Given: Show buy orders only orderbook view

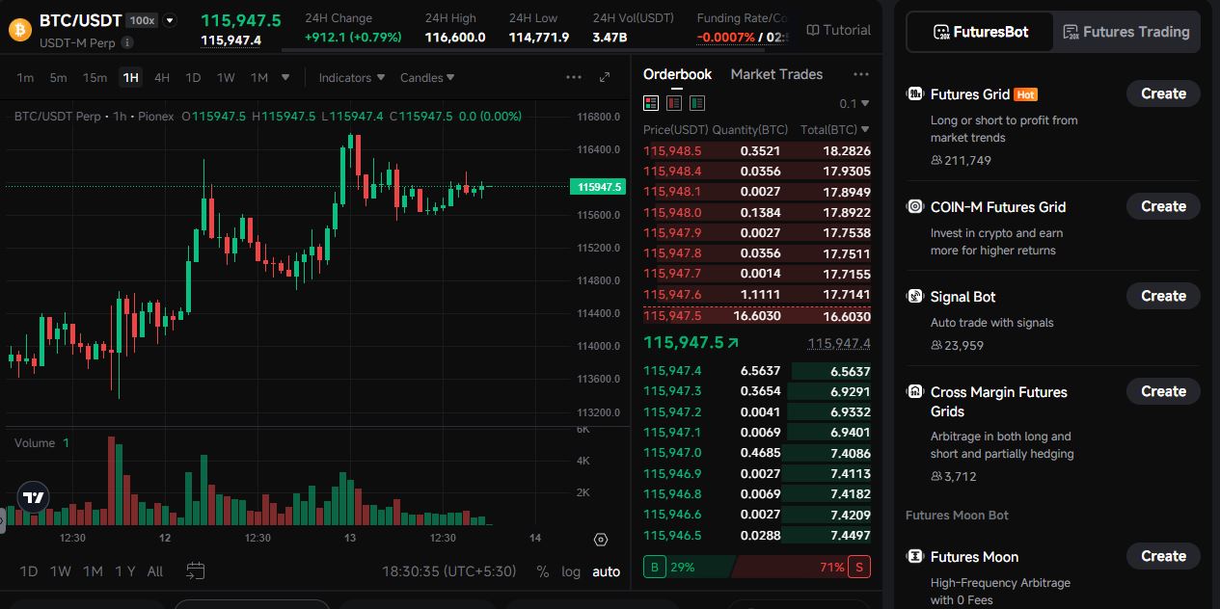Looking at the screenshot, I should tap(697, 103).
